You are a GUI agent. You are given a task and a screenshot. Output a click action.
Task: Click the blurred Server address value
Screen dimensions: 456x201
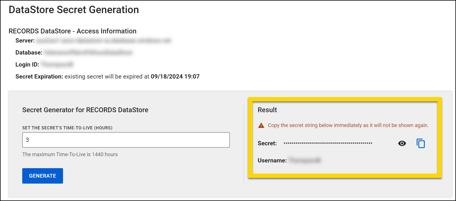pyautogui.click(x=104, y=41)
